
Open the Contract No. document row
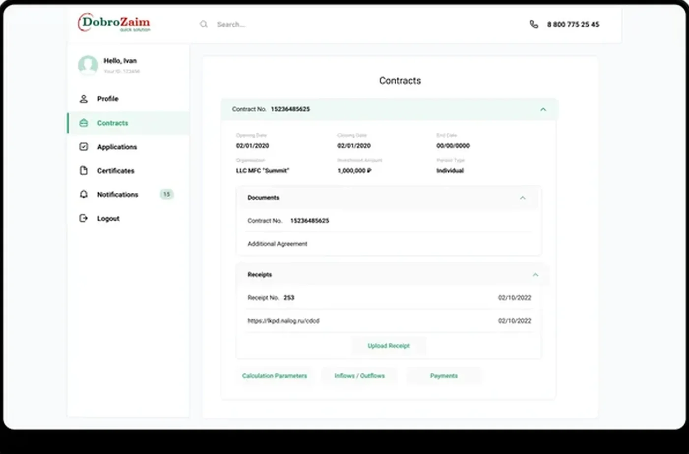(x=389, y=221)
